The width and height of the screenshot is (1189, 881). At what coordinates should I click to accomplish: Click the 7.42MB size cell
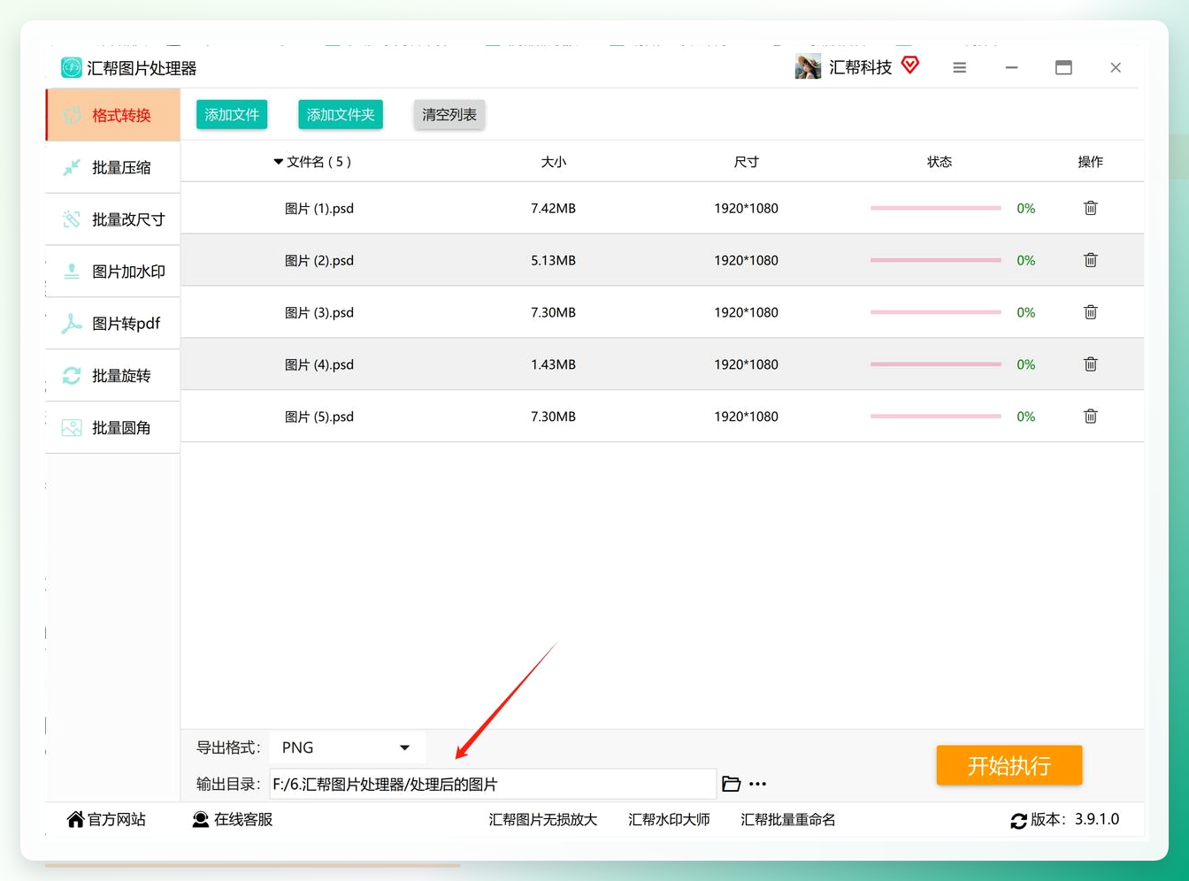[x=554, y=208]
